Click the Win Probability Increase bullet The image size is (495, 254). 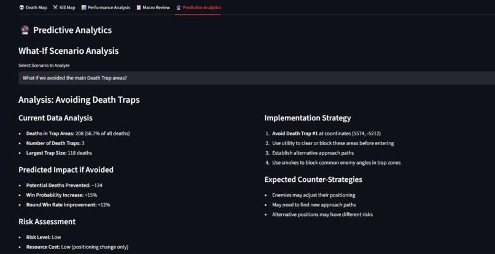pyautogui.click(x=61, y=195)
